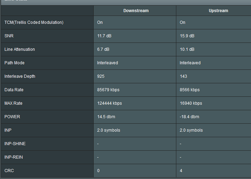Select the upstream POWER value -18.4 dbm
Screen dimensions: 251x179
tap(189, 117)
